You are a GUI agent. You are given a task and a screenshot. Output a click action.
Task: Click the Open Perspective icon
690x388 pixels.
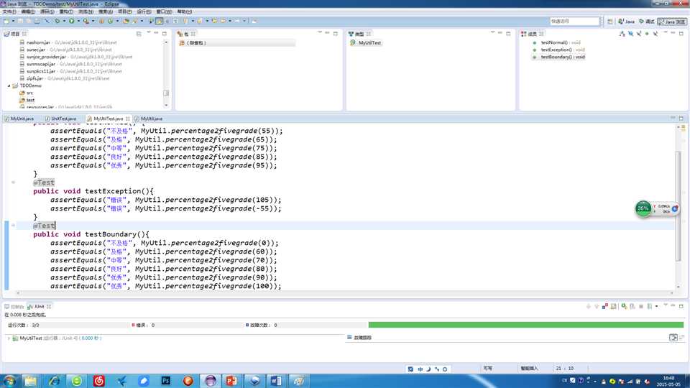pyautogui.click(x=610, y=21)
